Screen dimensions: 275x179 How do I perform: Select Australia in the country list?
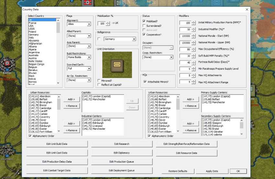point(34,55)
